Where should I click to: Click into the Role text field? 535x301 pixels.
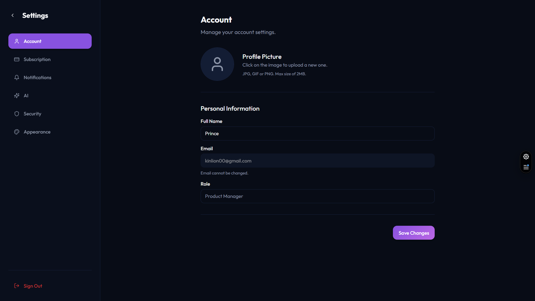317,196
